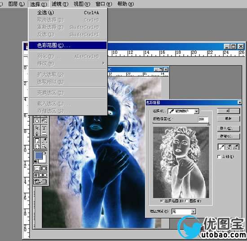Swap foreground and background colors arrow

pos(44,153)
